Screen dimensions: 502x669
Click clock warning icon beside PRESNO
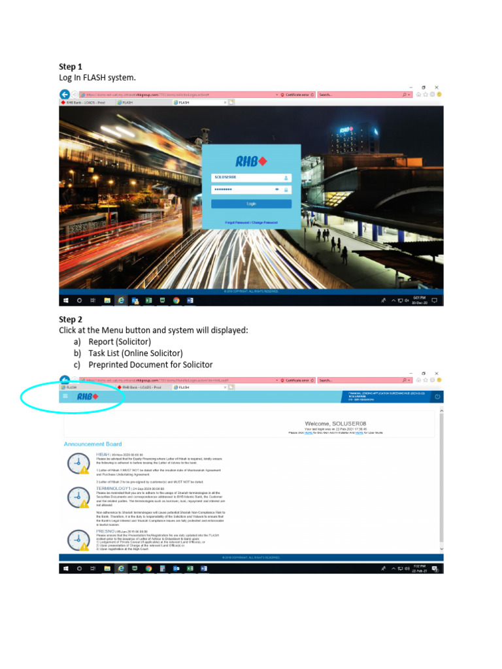[78, 540]
